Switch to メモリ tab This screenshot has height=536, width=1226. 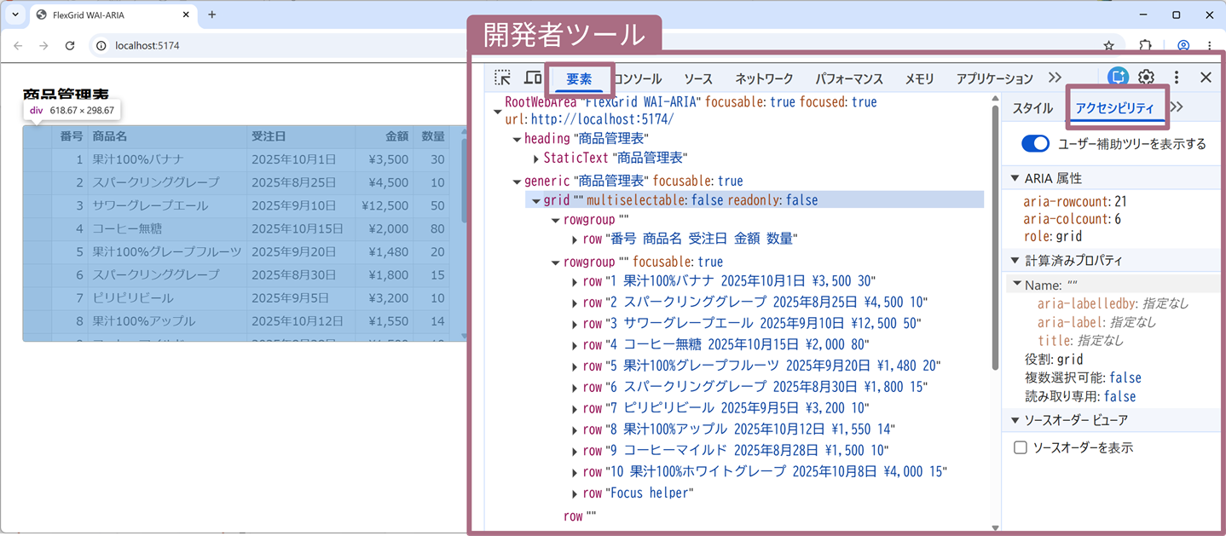click(x=920, y=78)
